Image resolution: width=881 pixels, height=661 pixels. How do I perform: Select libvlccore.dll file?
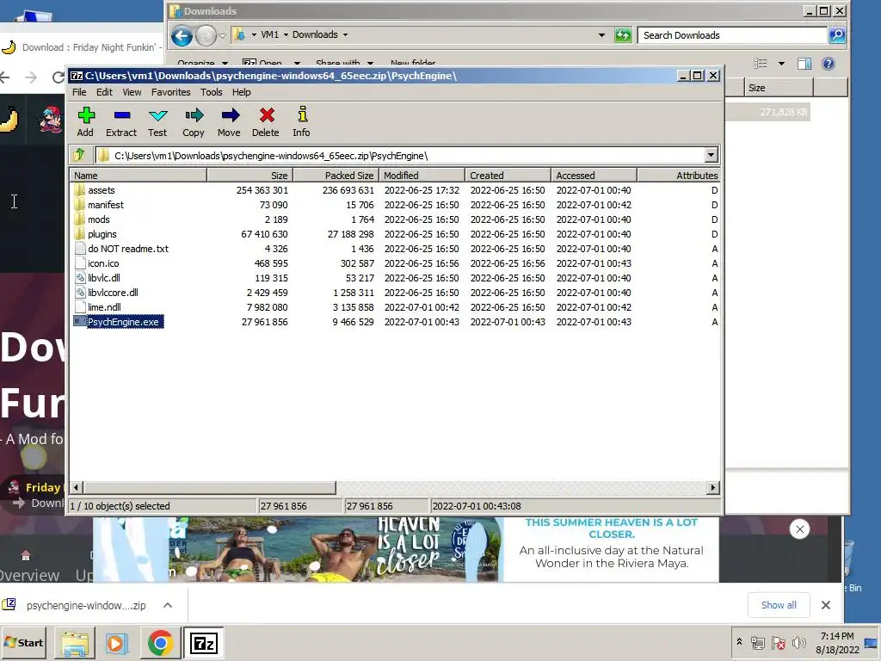[113, 293]
